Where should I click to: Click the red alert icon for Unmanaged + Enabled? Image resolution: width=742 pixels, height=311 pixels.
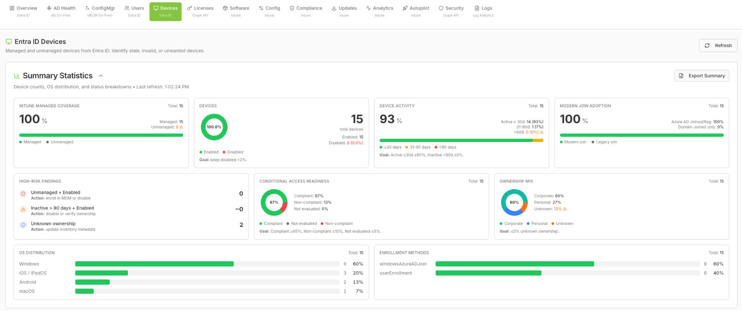[x=23, y=194]
